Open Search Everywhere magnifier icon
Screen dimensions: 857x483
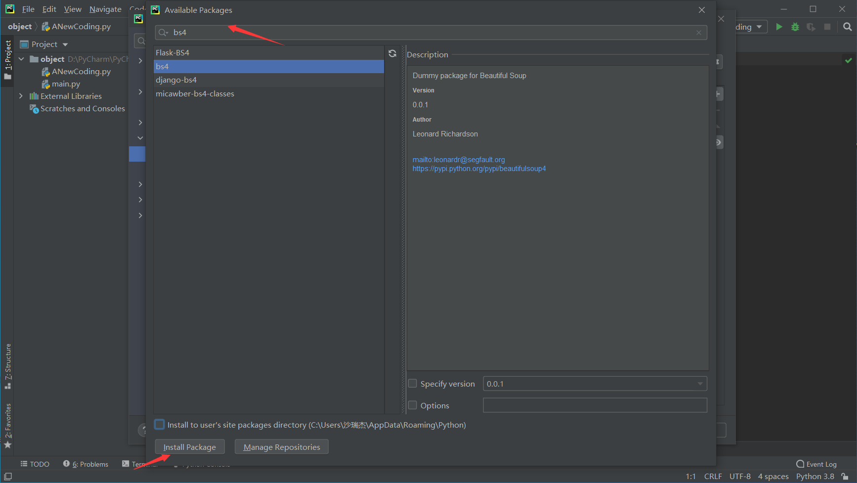pos(848,27)
